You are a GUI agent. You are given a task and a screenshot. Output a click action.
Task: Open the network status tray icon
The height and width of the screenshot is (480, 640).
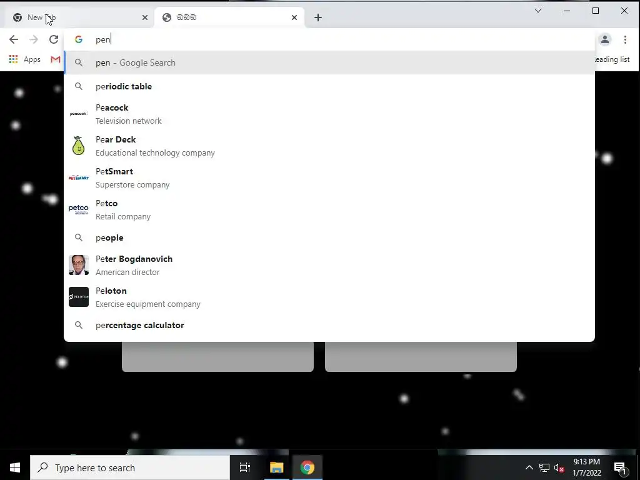pos(544,467)
